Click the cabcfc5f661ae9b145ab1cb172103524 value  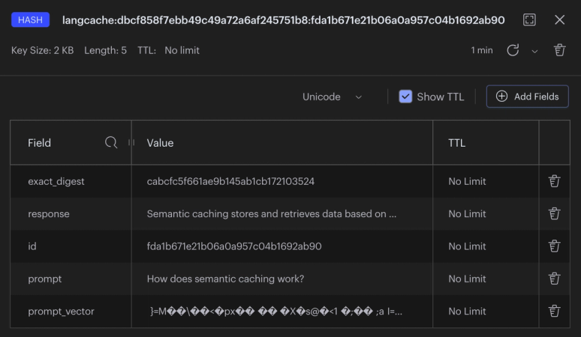point(230,181)
